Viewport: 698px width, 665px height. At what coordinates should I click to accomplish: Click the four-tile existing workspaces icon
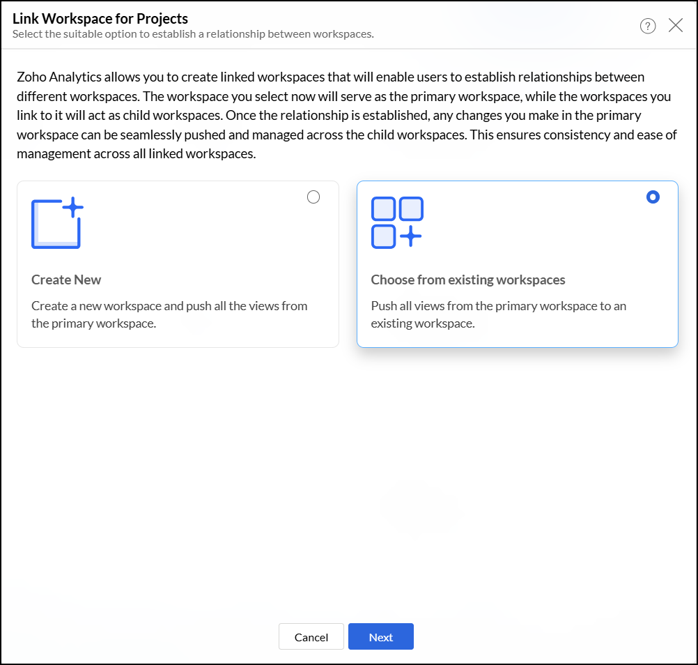coord(397,222)
